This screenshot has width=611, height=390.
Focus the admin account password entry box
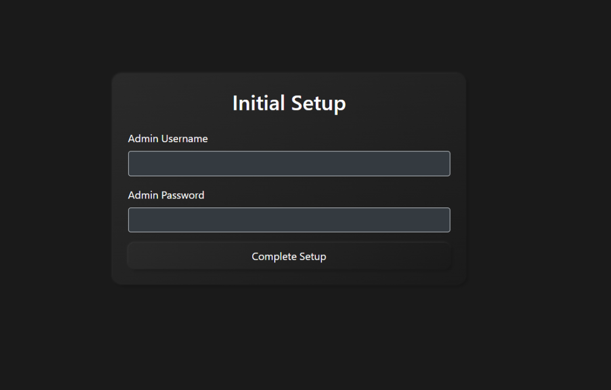click(x=289, y=220)
